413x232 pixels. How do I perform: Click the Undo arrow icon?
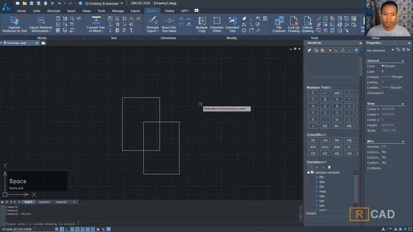click(x=60, y=3)
